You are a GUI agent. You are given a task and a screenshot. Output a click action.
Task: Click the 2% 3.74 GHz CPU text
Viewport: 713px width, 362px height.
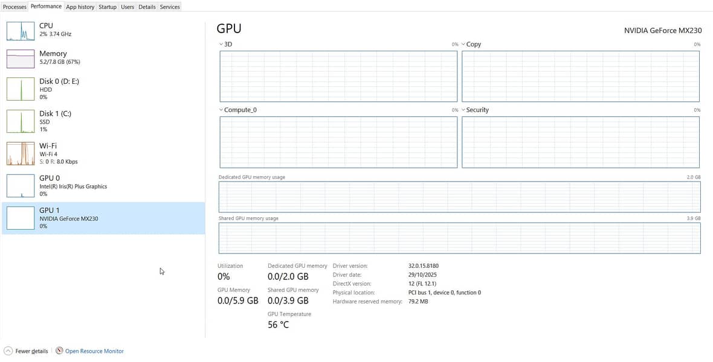tap(55, 34)
